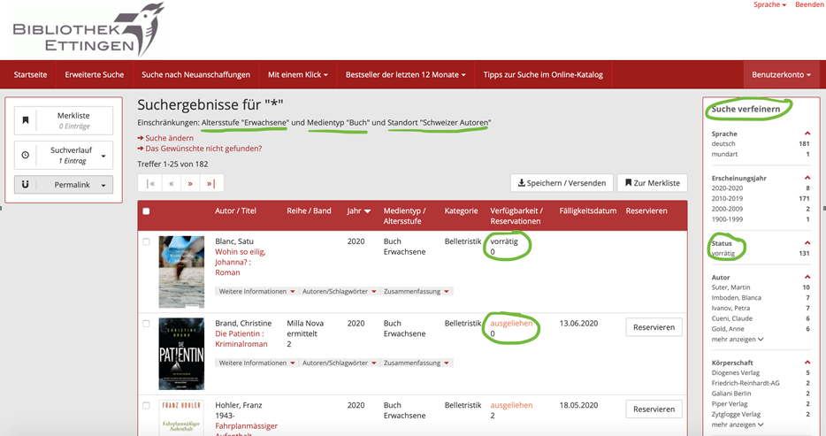Jump to the first results page
This screenshot has height=436, width=826.
click(x=149, y=183)
